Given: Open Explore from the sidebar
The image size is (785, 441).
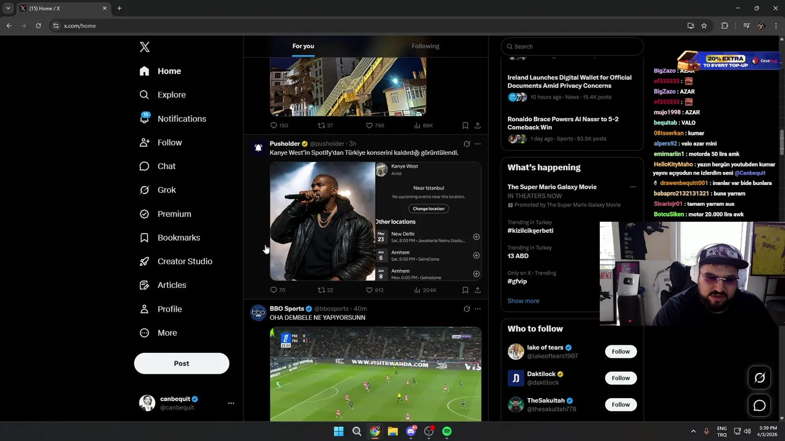Looking at the screenshot, I should pos(163,95).
